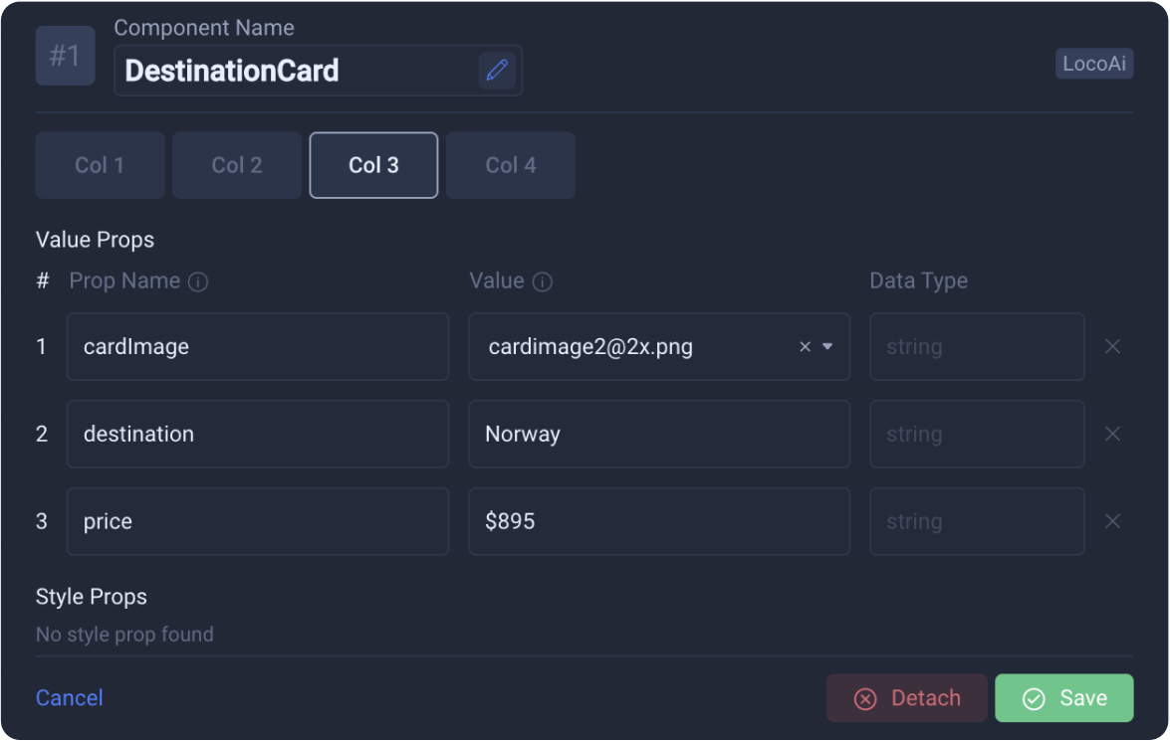Click the info icon next to Value
Screen dimensions: 1170x741
pyautogui.click(x=543, y=281)
